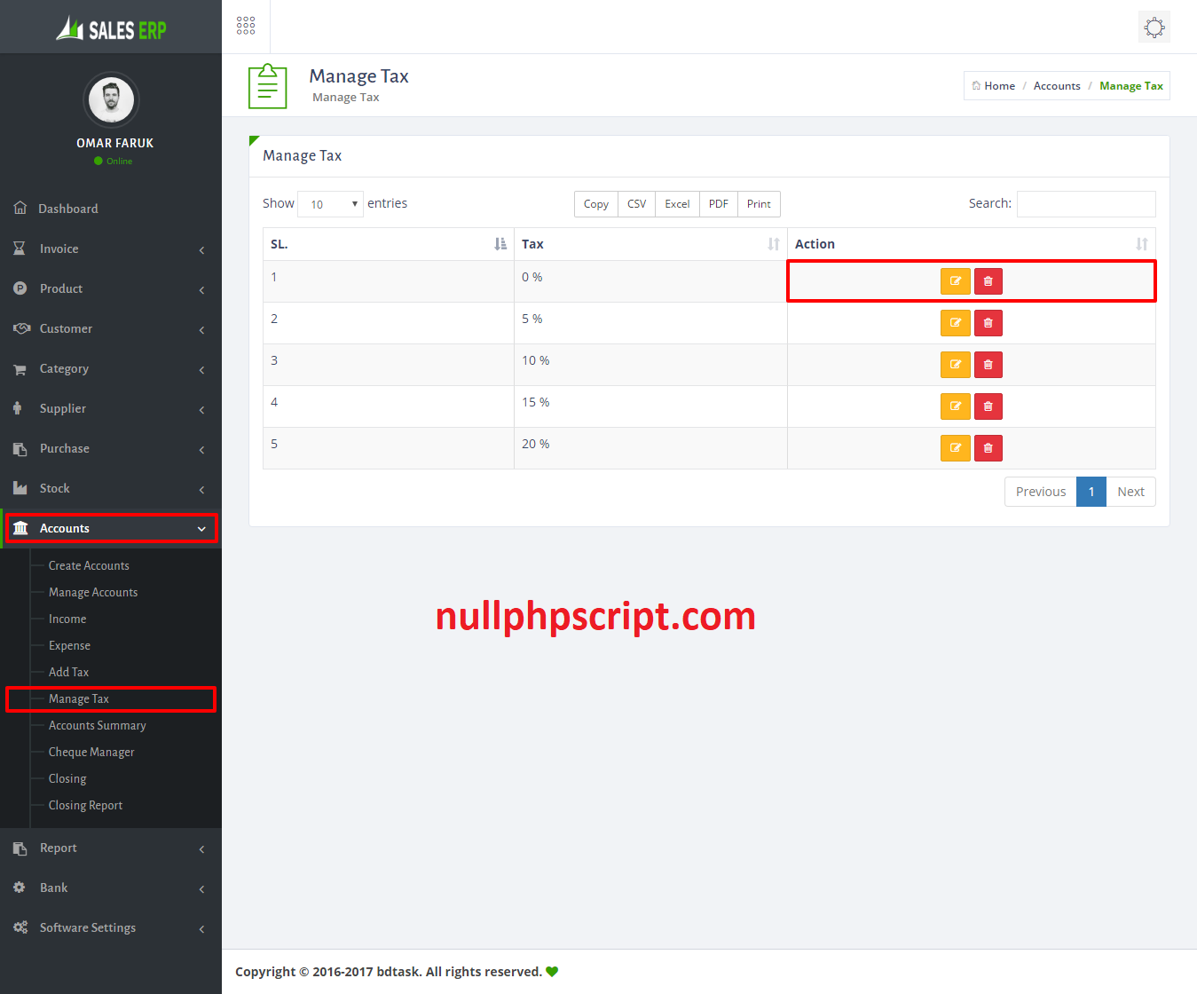Viewport: 1197px width, 994px height.
Task: Click the Excel export button
Action: pos(677,204)
